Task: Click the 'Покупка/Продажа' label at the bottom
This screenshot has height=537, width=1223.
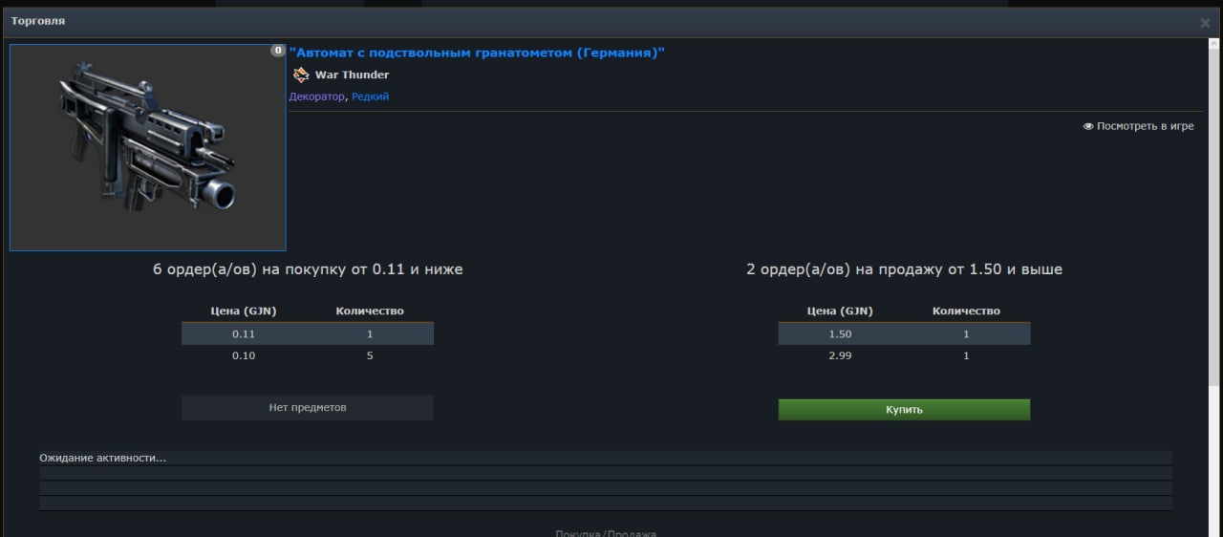Action: coord(606,533)
